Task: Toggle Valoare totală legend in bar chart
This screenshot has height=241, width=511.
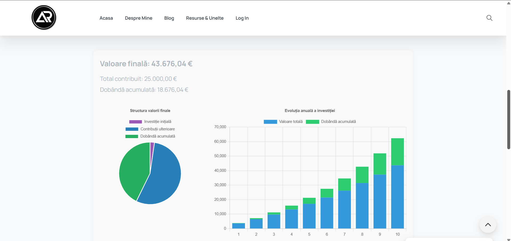Action: tap(291, 122)
